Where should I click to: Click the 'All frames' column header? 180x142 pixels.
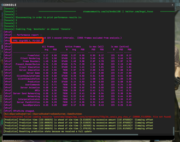[x=48, y=47]
